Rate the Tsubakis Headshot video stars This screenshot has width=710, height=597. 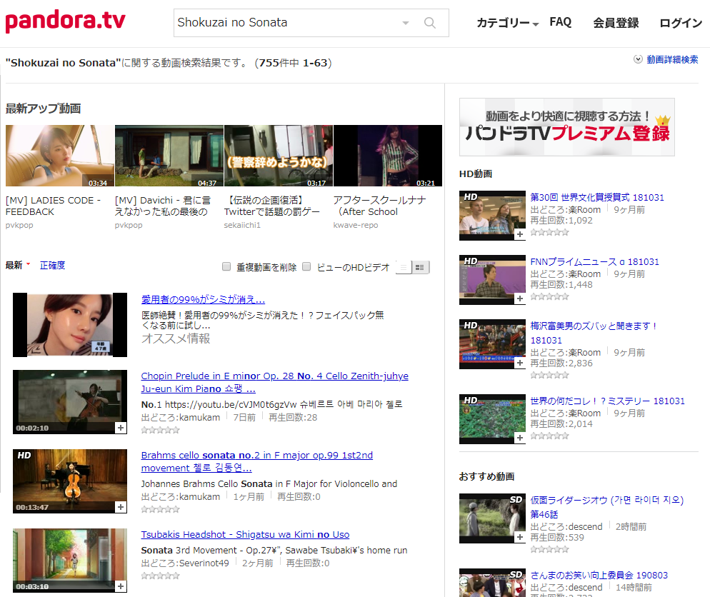click(160, 576)
